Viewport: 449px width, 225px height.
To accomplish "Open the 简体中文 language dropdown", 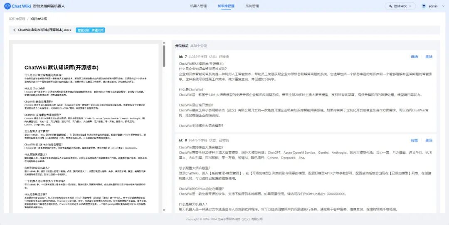I will click(400, 6).
